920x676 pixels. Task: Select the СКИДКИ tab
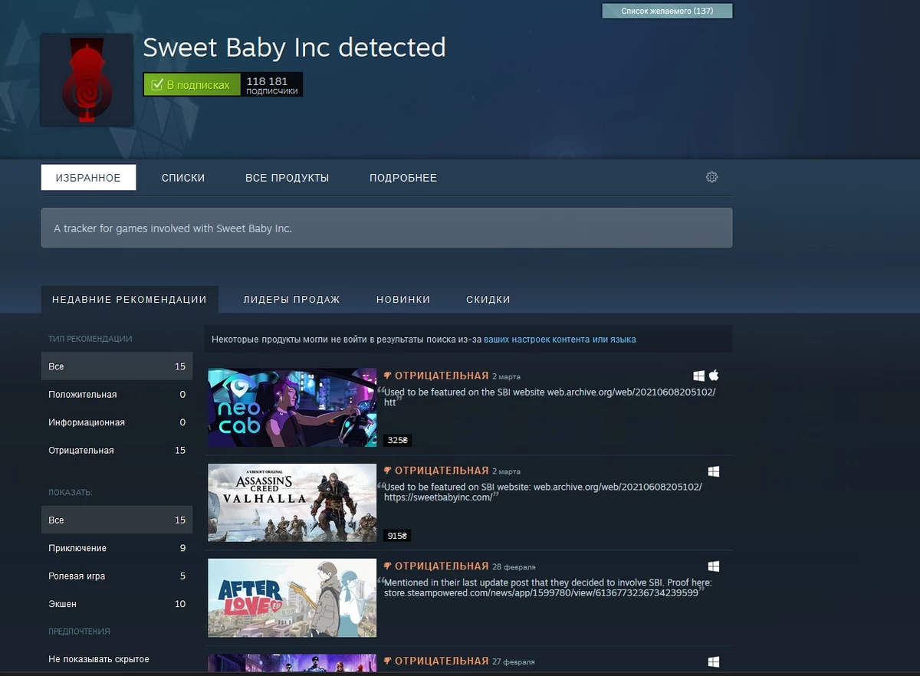[x=488, y=300]
